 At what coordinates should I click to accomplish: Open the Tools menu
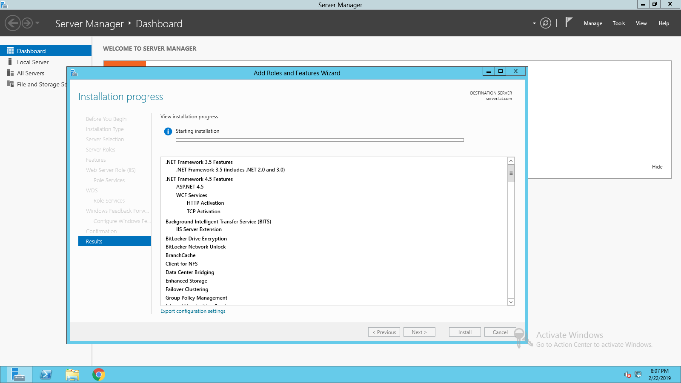pyautogui.click(x=618, y=23)
